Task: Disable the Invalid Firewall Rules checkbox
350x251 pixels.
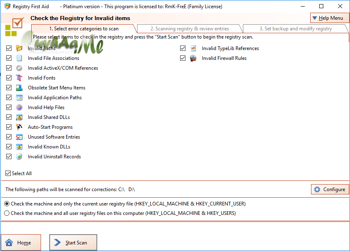Action: 183,58
